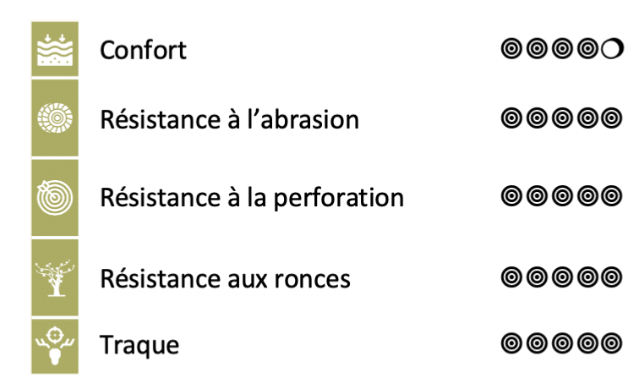Select the Confort label
The image size is (639, 389).
coord(143,50)
